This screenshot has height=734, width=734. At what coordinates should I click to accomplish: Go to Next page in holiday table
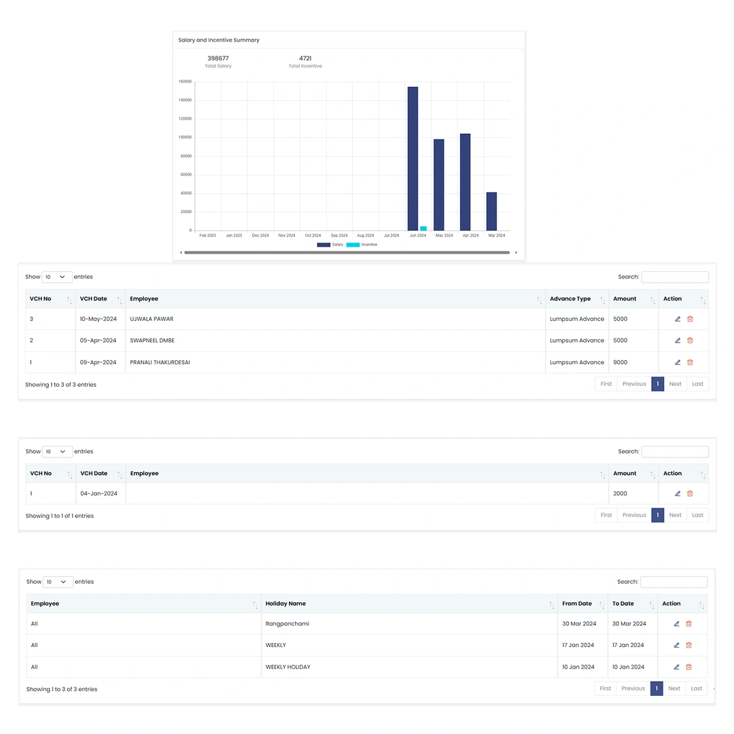(x=674, y=688)
